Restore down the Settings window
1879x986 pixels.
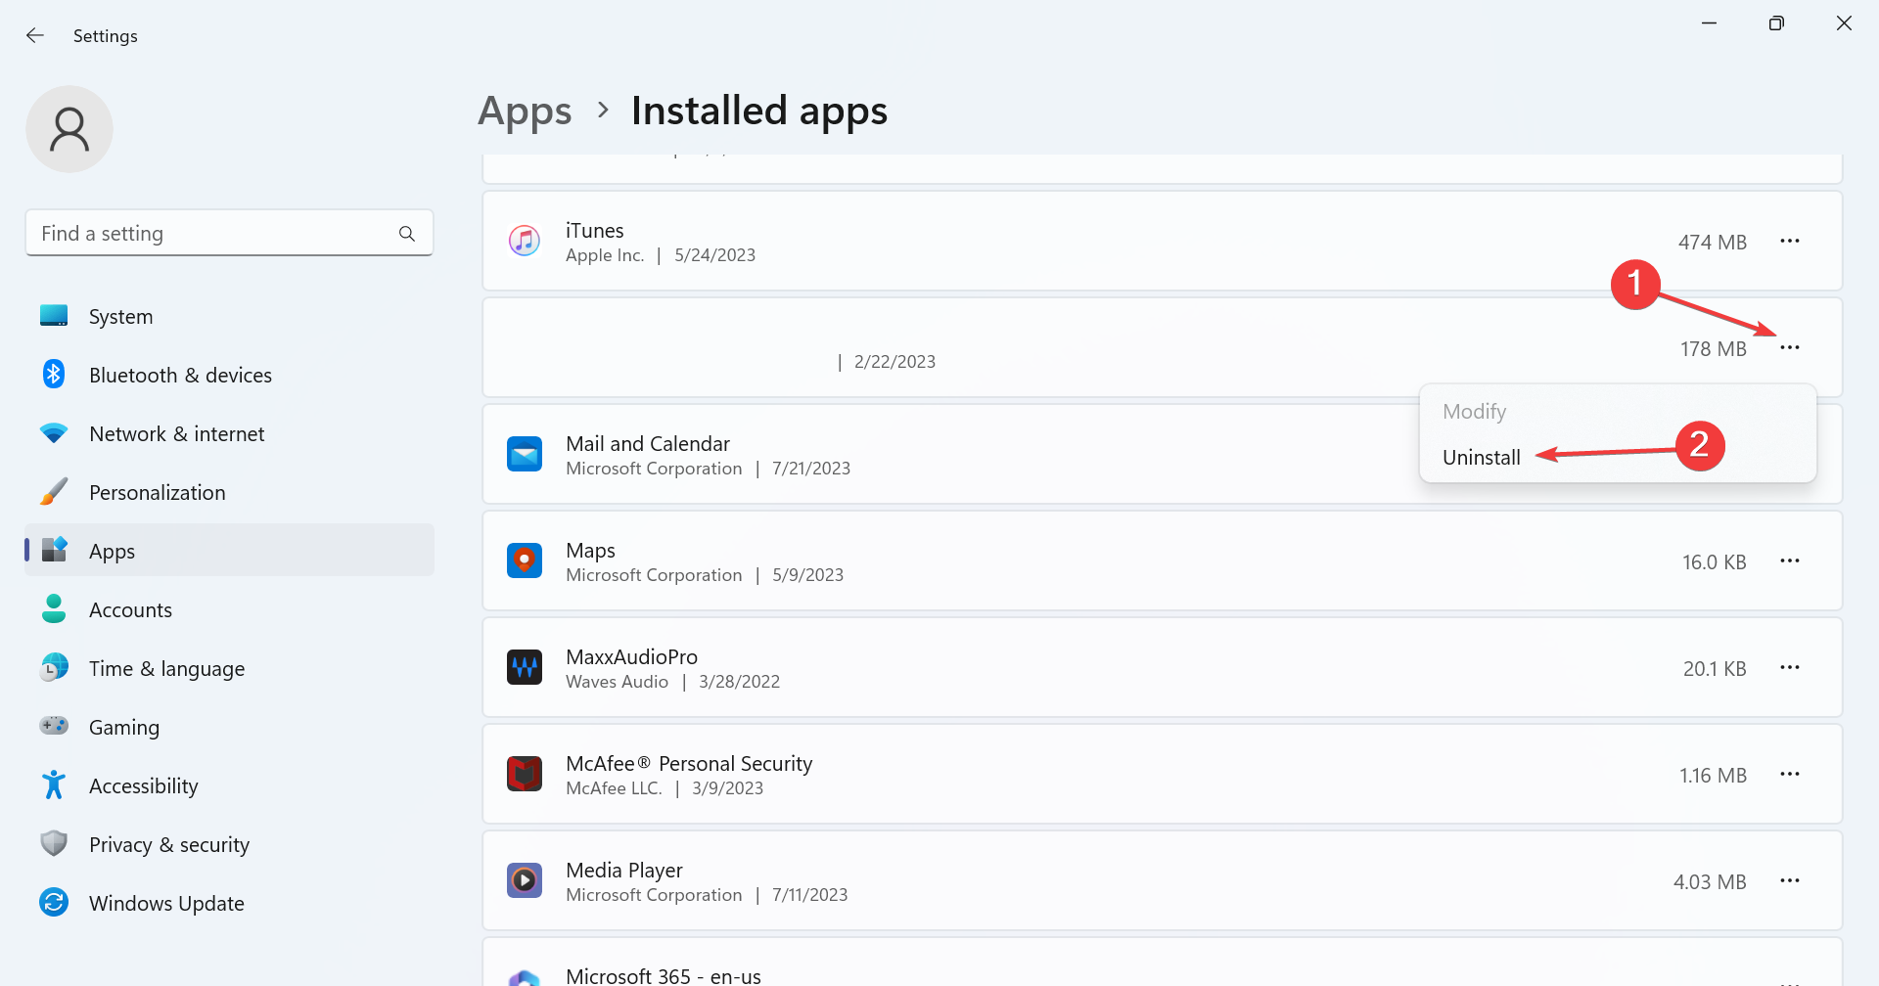1776,23
